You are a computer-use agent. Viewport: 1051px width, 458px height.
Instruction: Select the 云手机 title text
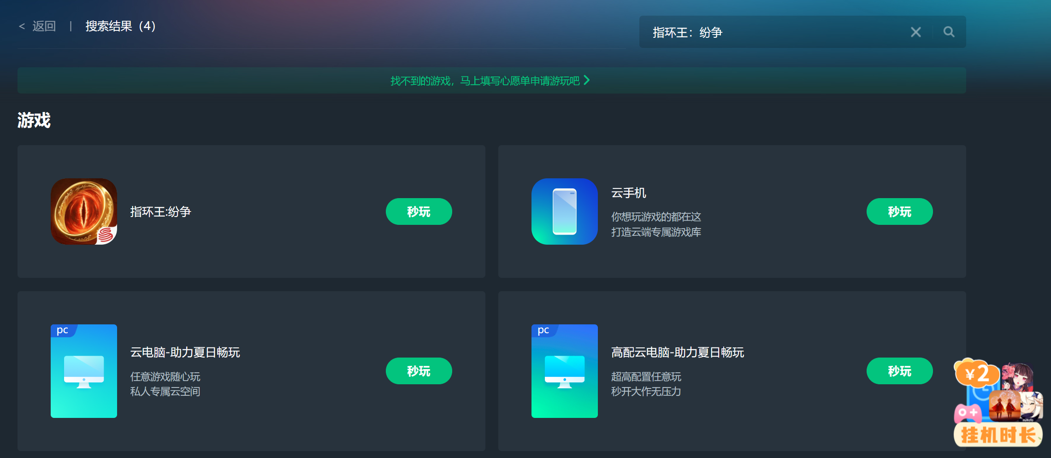(629, 193)
